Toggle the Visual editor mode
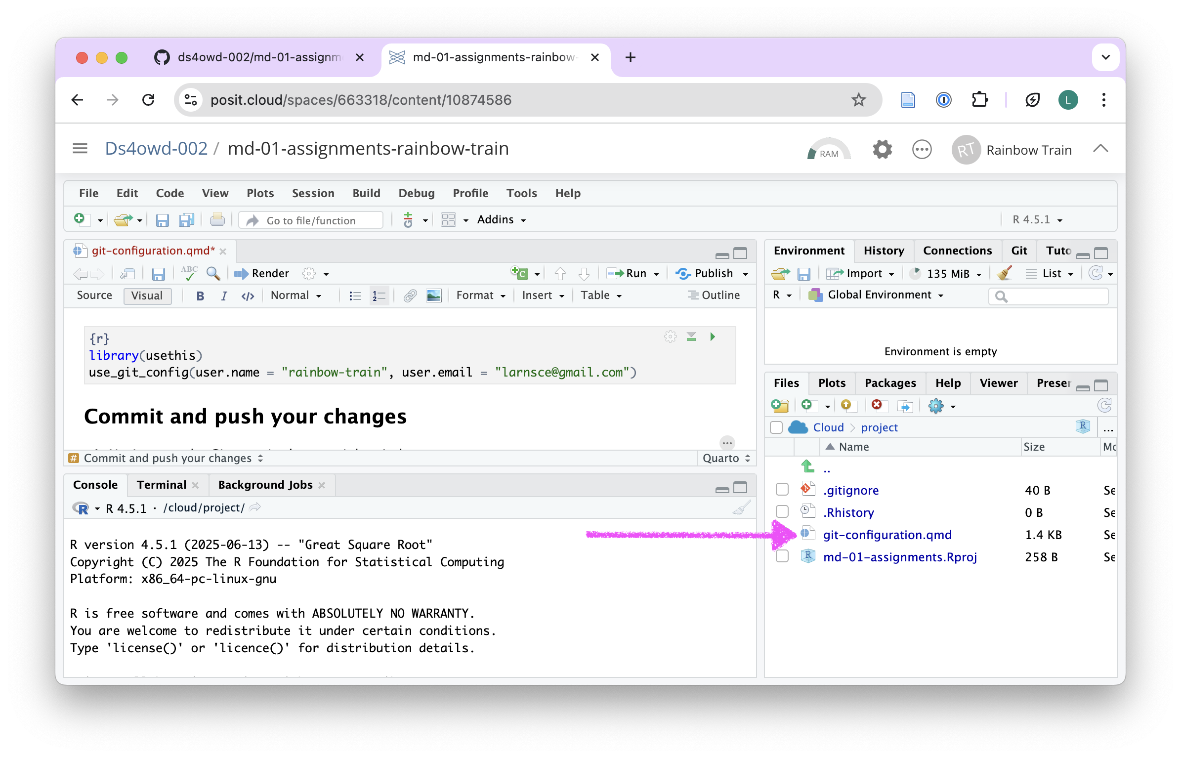Image resolution: width=1181 pixels, height=758 pixels. click(147, 295)
